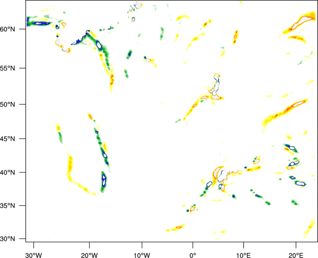This screenshot has width=318, height=258.
Task: Click the 10°E longitude label
Action: 243,255
